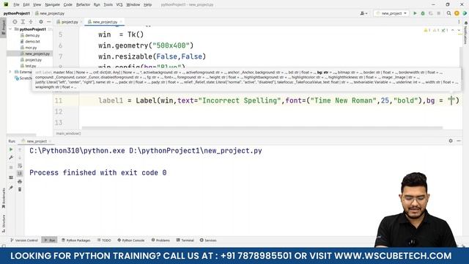Open Problems tool window
The width and height of the screenshot is (469, 264).
160,240
